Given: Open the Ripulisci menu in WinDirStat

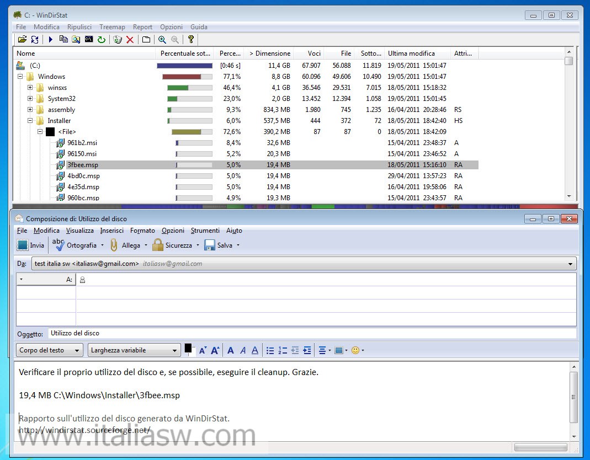Looking at the screenshot, I should (x=79, y=27).
